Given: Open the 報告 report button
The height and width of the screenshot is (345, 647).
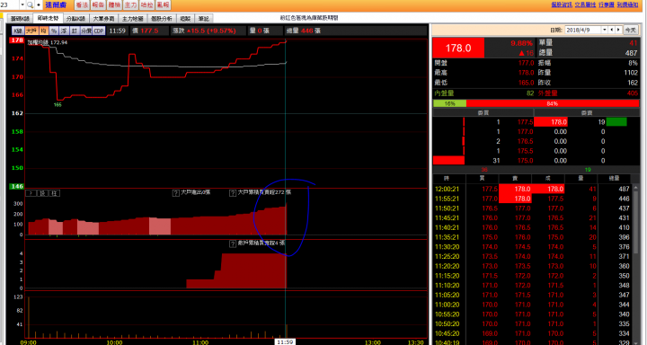Looking at the screenshot, I should [x=98, y=5].
